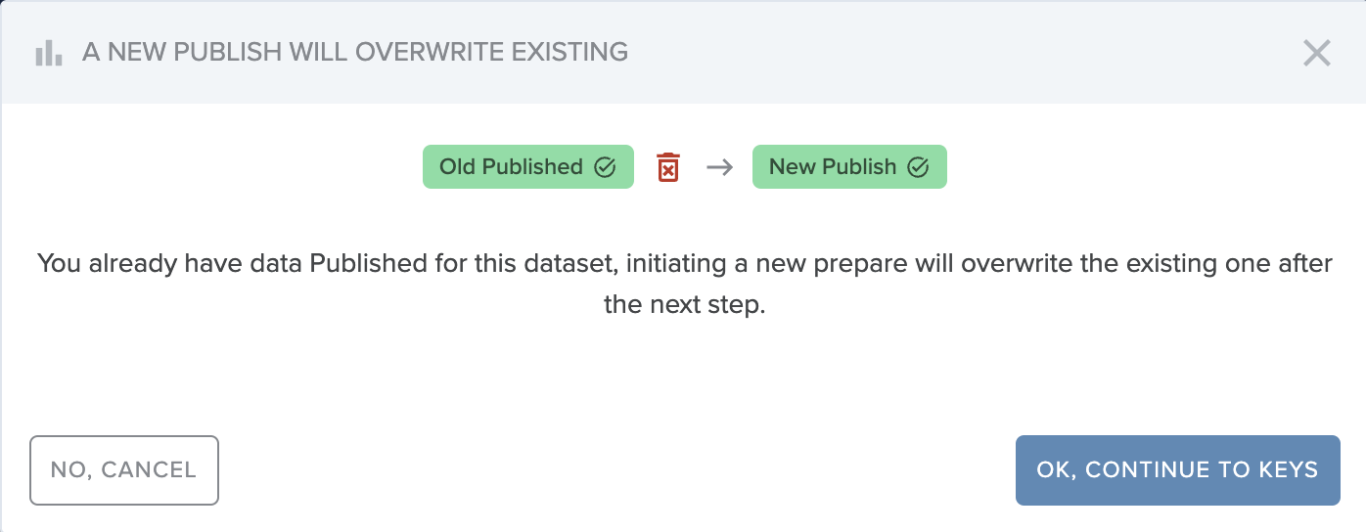1366x532 pixels.
Task: Cancel the new publish operation
Action: 124,470
